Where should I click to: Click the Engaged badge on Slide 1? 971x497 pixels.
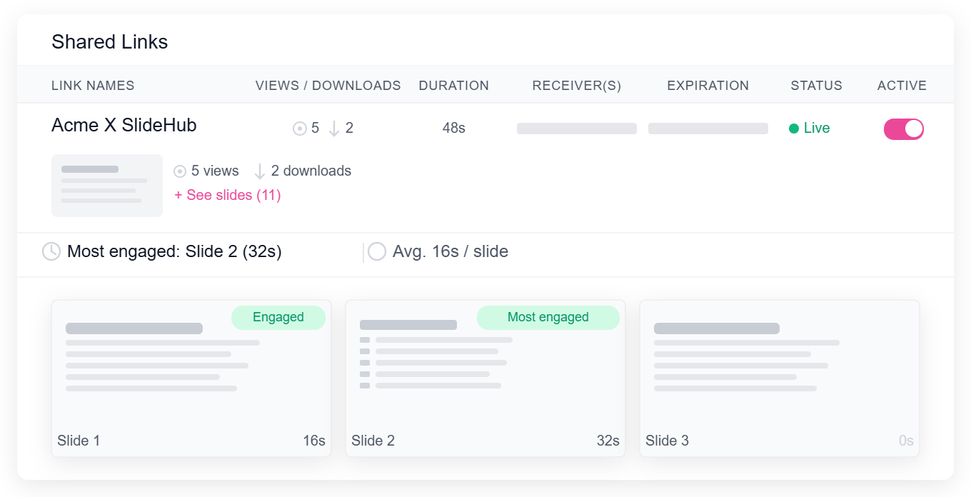pyautogui.click(x=278, y=318)
